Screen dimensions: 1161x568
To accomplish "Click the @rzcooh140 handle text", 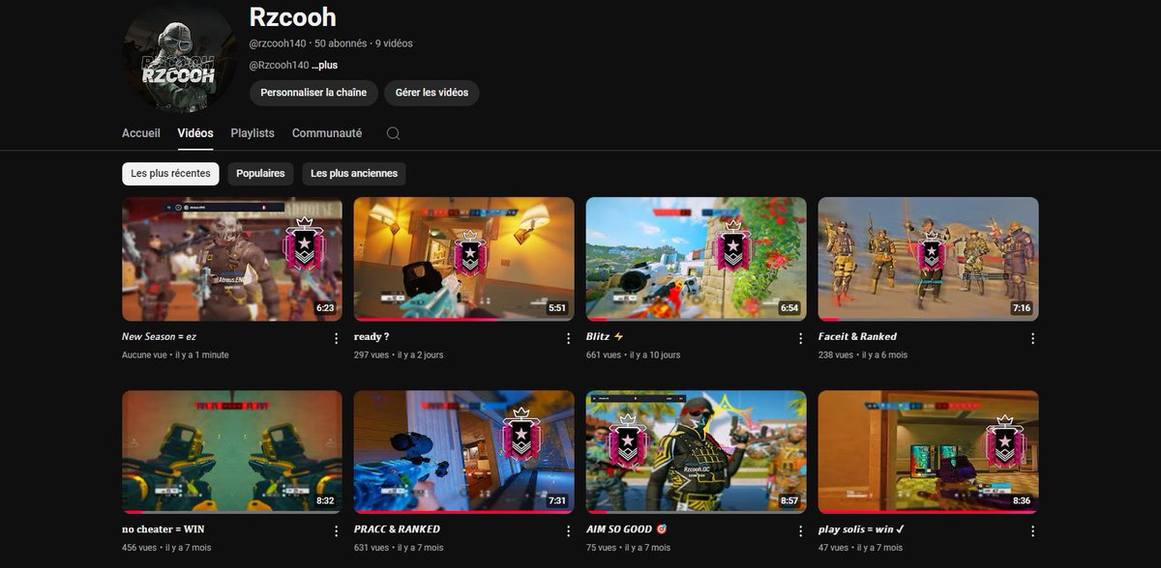I will pos(278,43).
